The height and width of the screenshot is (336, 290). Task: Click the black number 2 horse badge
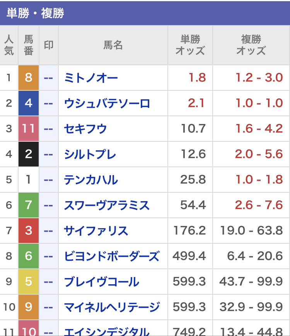[x=29, y=154]
